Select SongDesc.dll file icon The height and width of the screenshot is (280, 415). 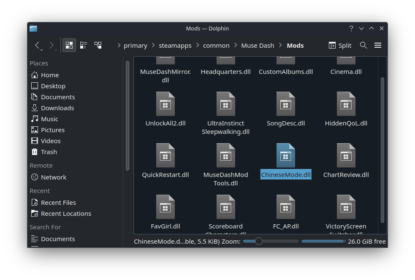point(286,104)
